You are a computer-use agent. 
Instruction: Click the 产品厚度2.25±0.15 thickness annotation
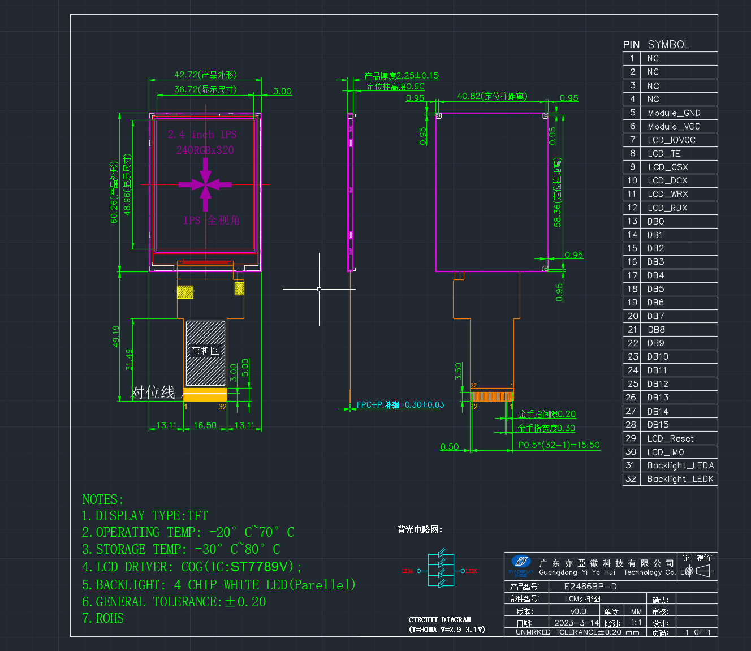pos(402,76)
